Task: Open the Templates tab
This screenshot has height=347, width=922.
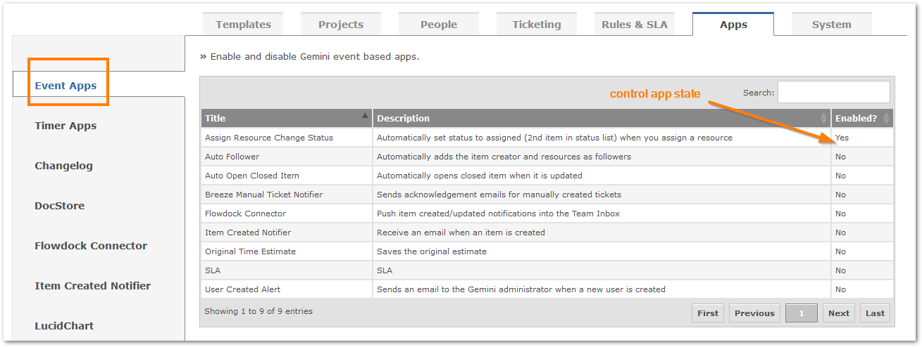Action: pos(243,24)
